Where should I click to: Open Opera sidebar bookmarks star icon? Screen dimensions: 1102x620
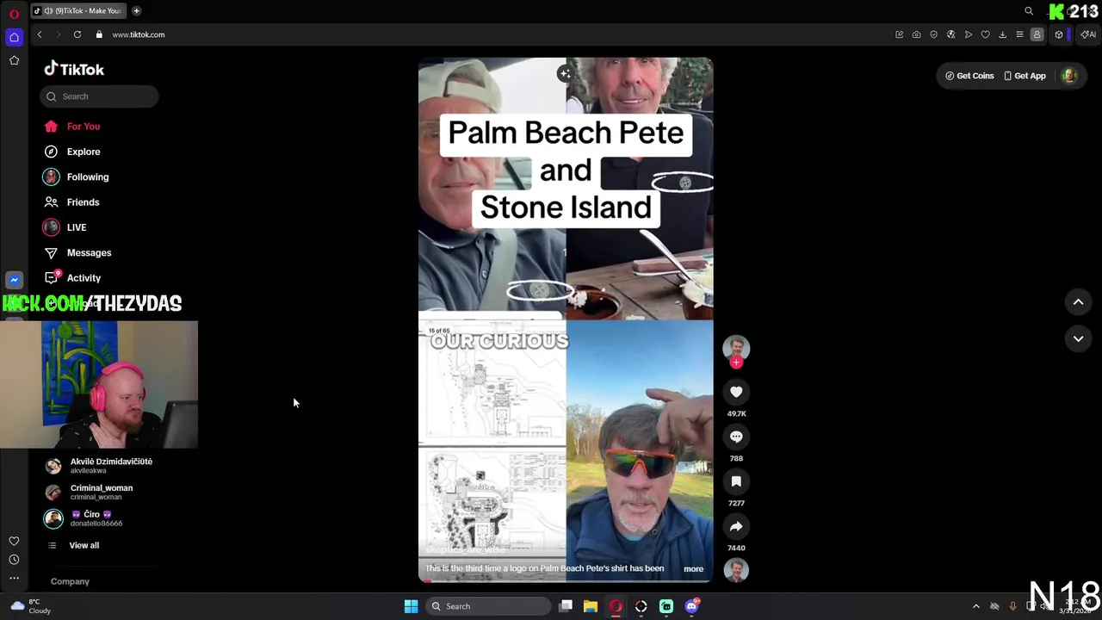[x=14, y=60]
